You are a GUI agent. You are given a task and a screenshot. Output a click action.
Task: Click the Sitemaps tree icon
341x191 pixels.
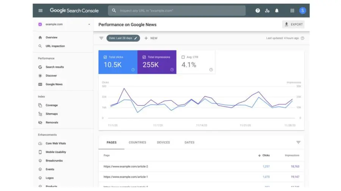pyautogui.click(x=40, y=114)
